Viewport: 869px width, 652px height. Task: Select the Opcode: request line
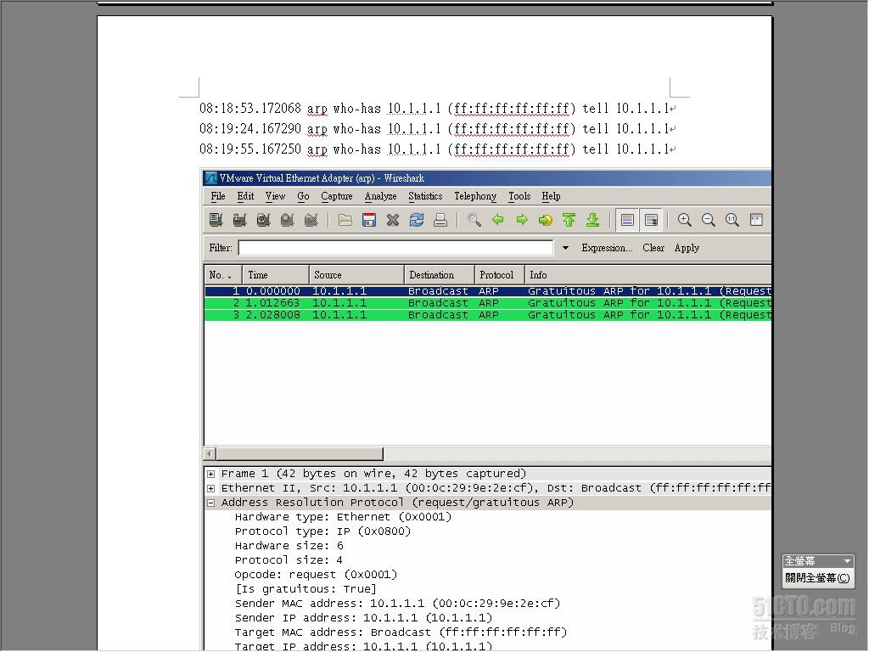(316, 575)
